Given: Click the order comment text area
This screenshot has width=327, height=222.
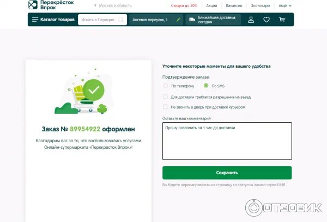Looking at the screenshot, I should pyautogui.click(x=227, y=141).
